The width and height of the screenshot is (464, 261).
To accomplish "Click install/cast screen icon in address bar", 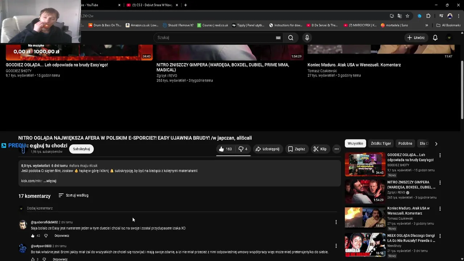I will pos(392,16).
